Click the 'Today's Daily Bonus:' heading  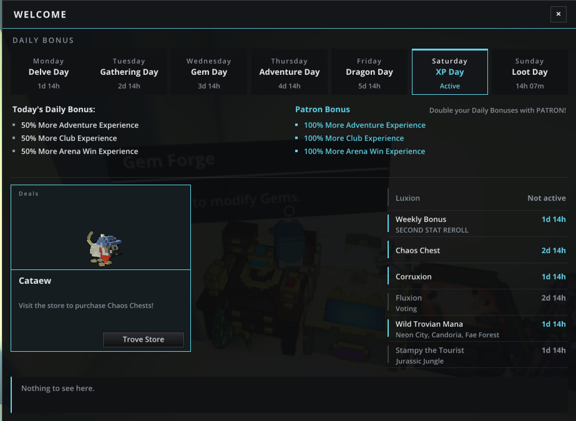(54, 109)
